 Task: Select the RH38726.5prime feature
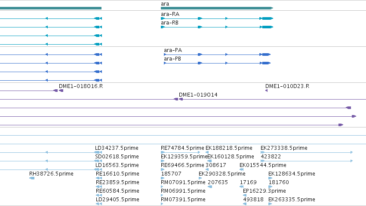(51, 174)
